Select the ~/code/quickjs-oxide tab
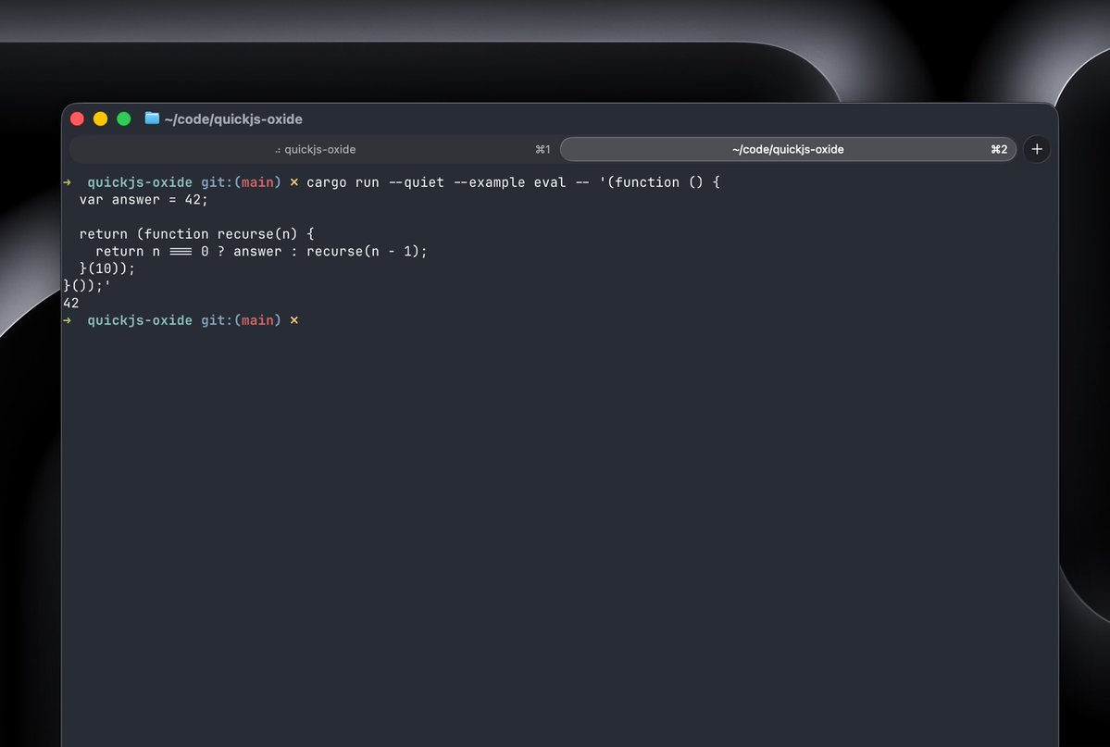Screen dimensions: 1110x747 [788, 149]
